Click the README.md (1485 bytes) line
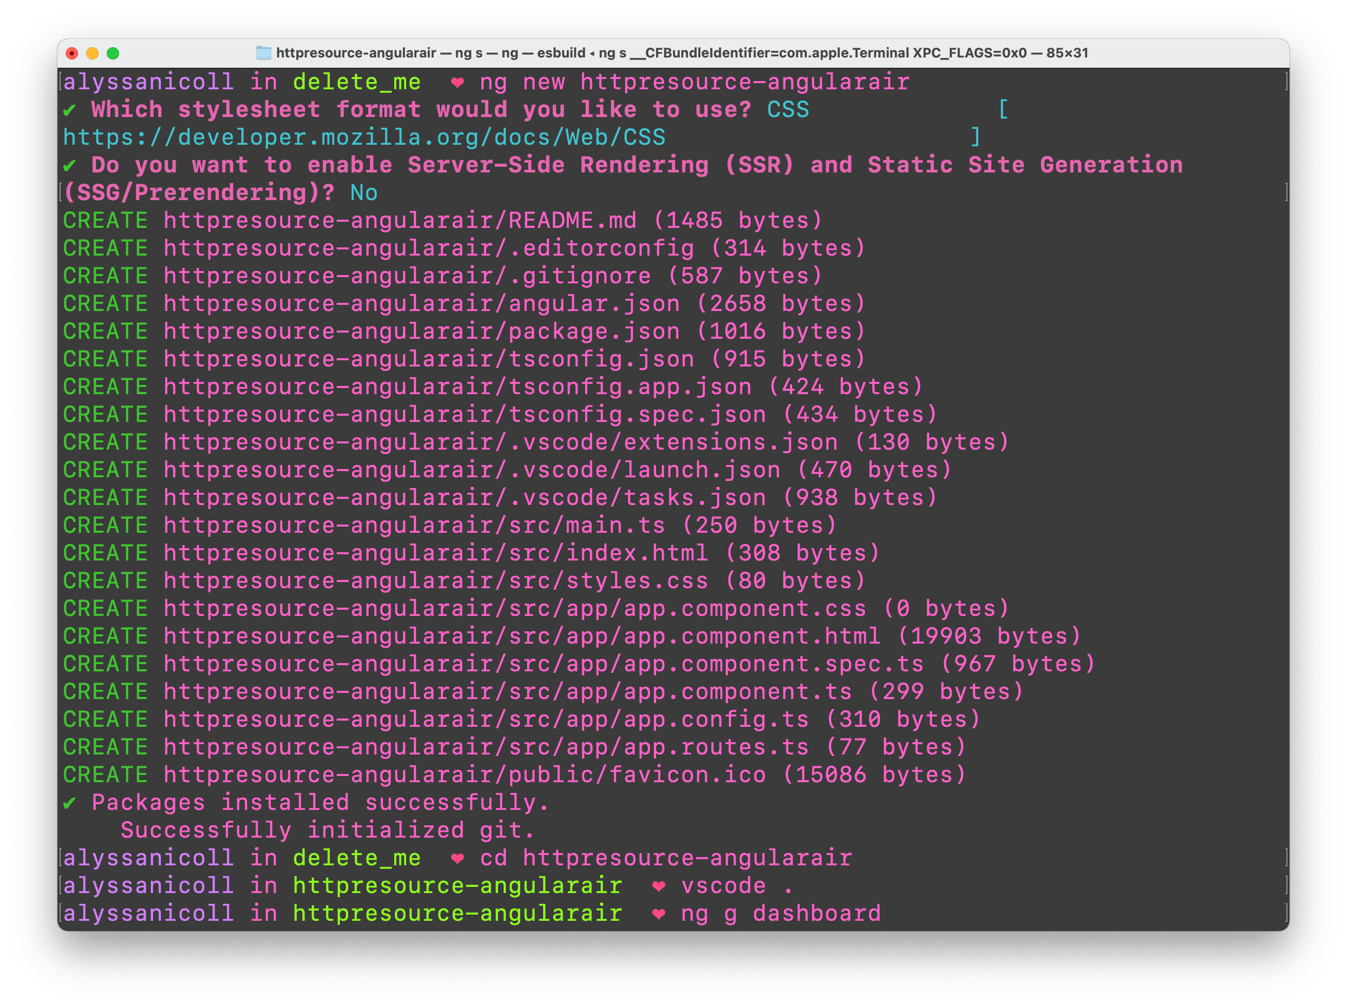The height and width of the screenshot is (1007, 1347). 442,220
